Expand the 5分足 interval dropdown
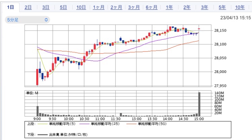The image size is (252, 140). tap(27, 20)
